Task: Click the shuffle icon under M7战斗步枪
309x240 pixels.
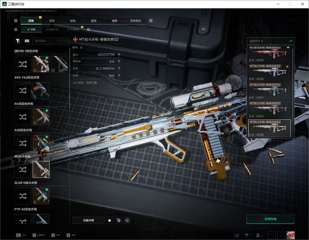Action: click(x=23, y=169)
